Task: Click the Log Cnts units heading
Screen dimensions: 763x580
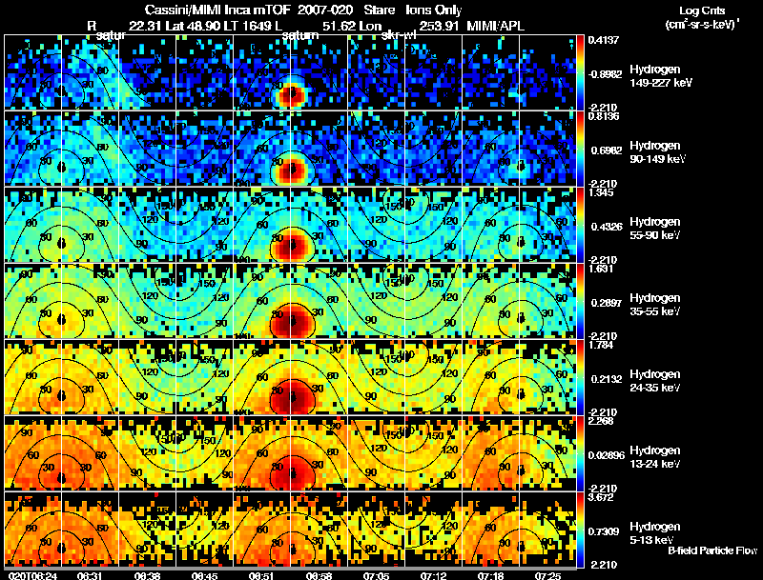Action: [x=702, y=10]
